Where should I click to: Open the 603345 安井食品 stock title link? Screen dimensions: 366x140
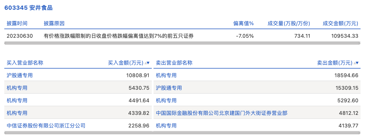[x=28, y=8]
